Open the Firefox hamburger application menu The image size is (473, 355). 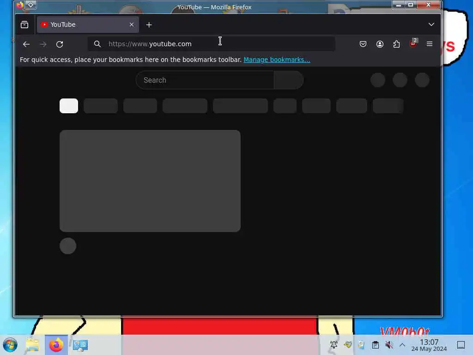point(430,44)
